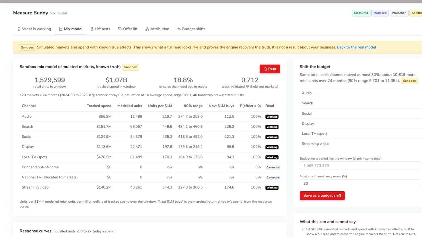Click the Projection legend badge

[x=399, y=13]
